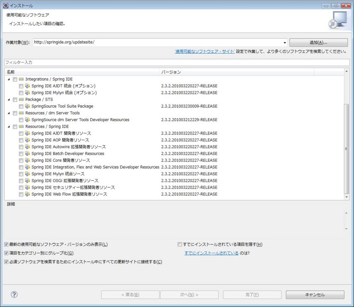Image resolution: width=354 pixels, height=307 pixels.
Task: Click feature icon of Spring IDE AJDT 統合 (オプション)
Action: click(27, 86)
